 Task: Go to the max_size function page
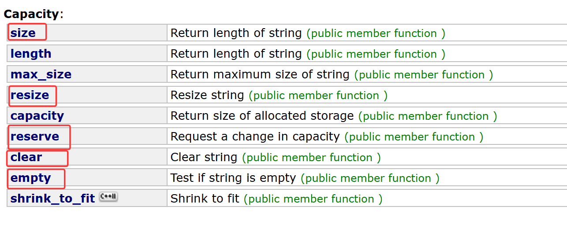pos(41,74)
